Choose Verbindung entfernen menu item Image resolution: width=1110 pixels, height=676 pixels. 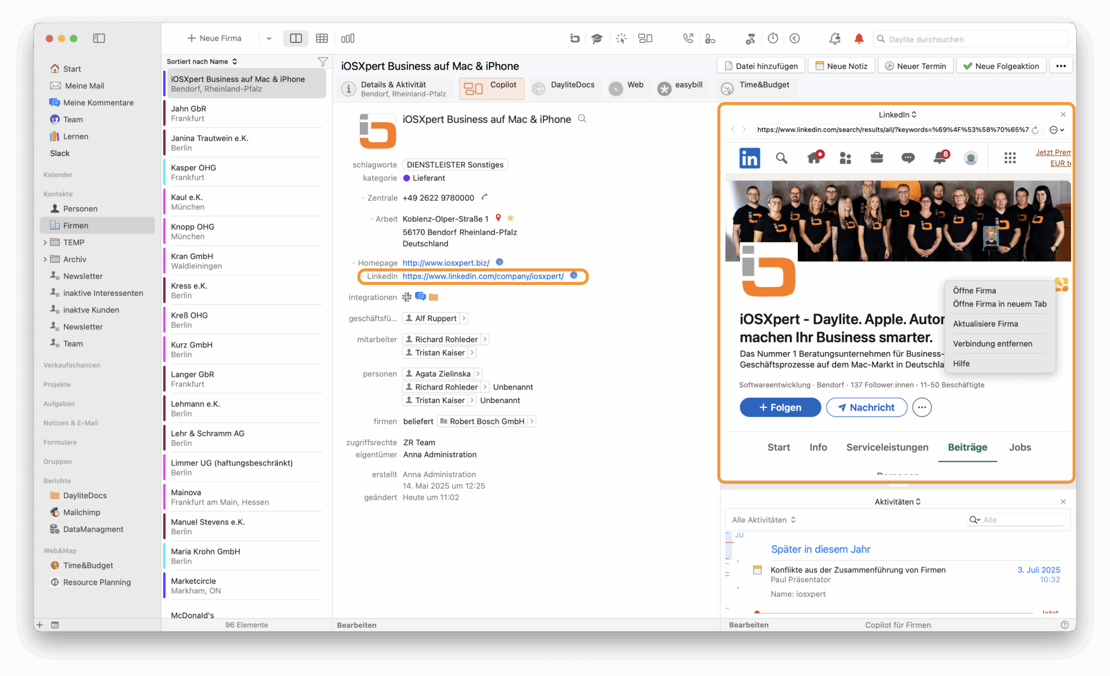993,344
